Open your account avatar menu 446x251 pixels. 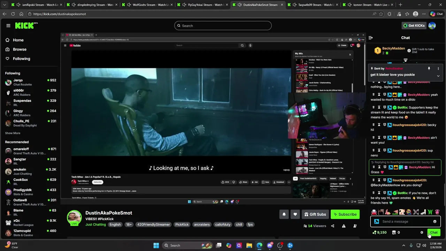click(432, 25)
